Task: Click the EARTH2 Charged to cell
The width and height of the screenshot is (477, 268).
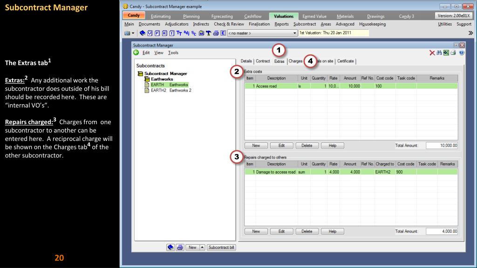Action: [x=384, y=172]
